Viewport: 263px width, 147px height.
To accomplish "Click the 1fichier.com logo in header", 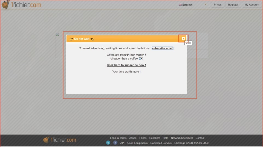I will click(x=21, y=5).
